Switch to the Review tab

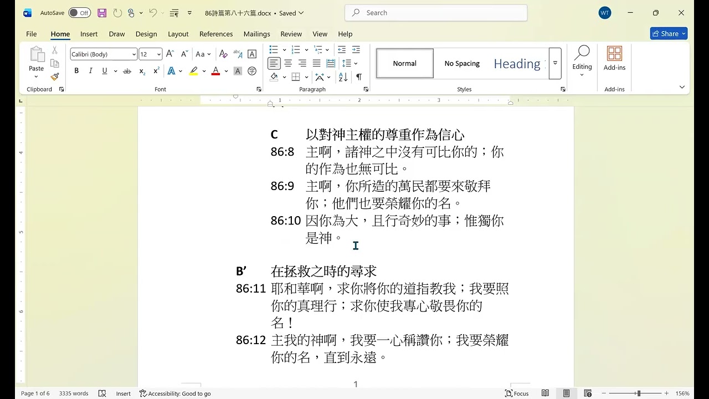point(291,34)
